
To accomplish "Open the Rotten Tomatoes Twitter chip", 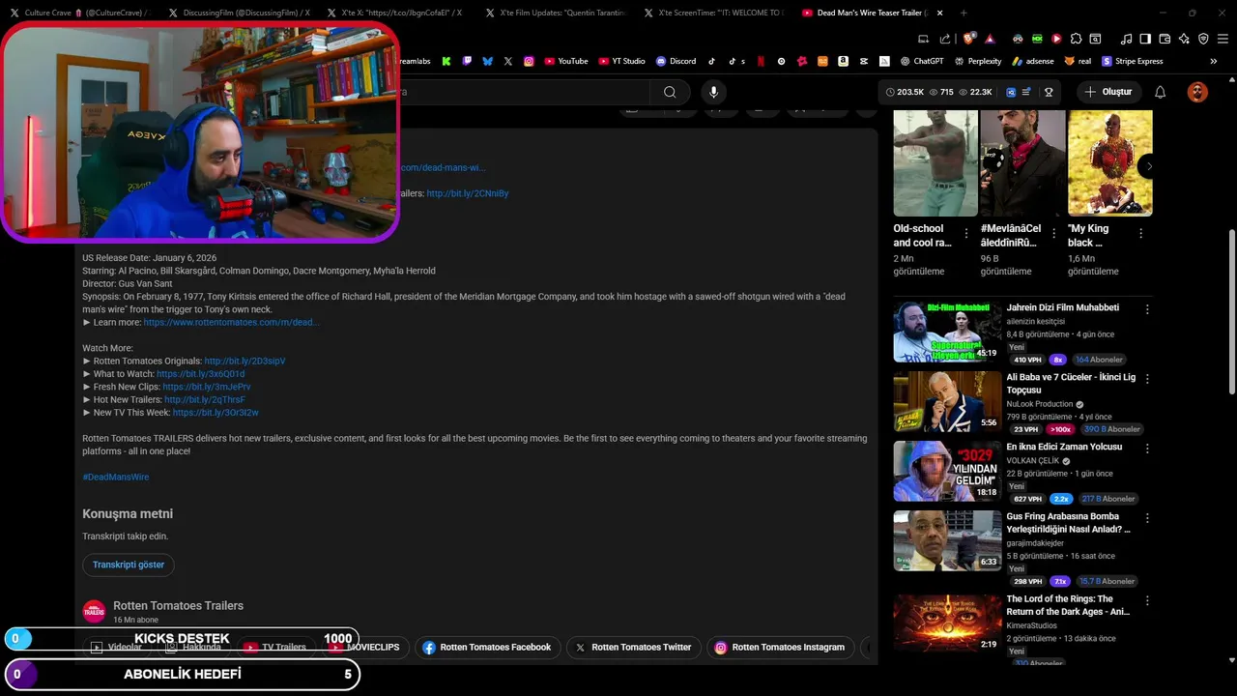I will [x=633, y=648].
